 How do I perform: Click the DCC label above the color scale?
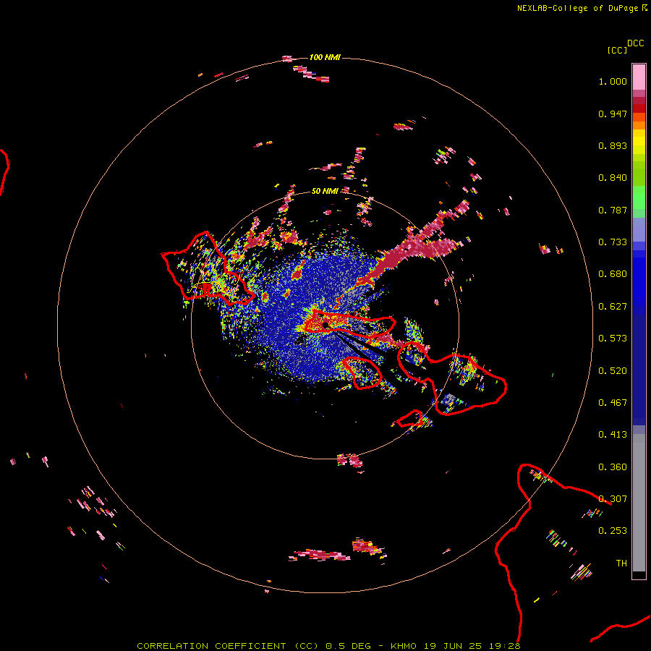point(635,43)
